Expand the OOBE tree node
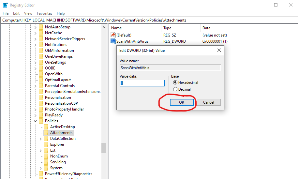Image resolution: width=298 pixels, height=179 pixels. pos(35,68)
